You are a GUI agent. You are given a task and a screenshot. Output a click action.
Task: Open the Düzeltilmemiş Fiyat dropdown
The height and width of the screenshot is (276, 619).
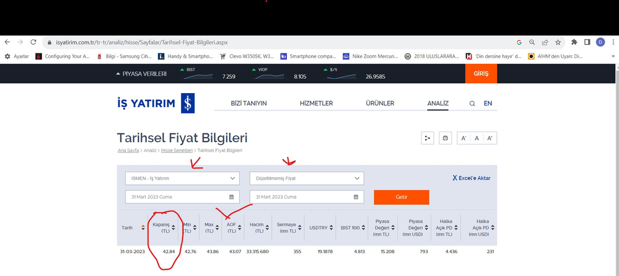[307, 179]
